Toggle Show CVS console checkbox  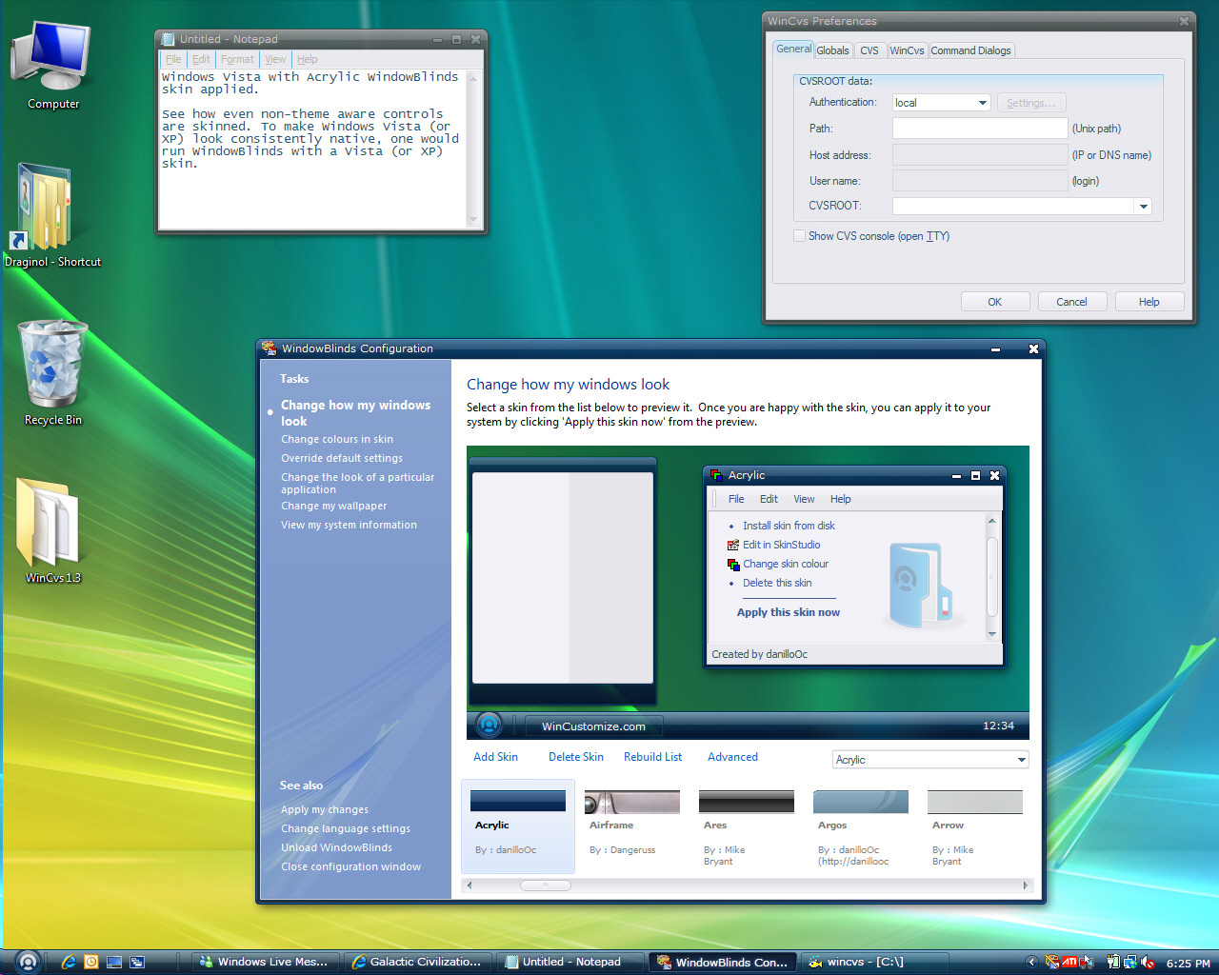(800, 236)
